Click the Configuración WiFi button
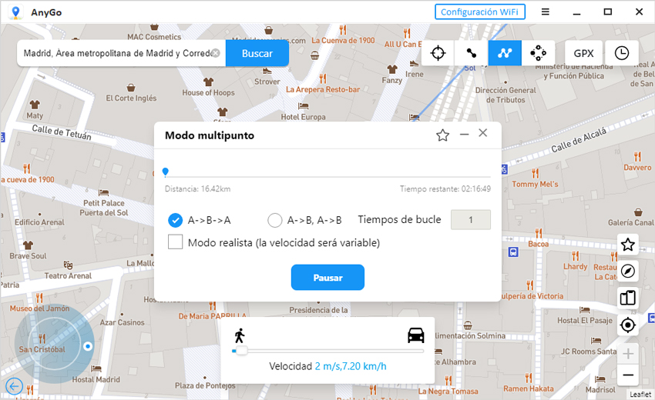The width and height of the screenshot is (655, 400). click(480, 12)
